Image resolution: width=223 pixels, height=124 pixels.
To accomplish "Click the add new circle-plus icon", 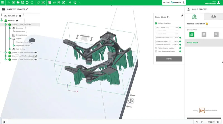I will [x=13, y=2].
